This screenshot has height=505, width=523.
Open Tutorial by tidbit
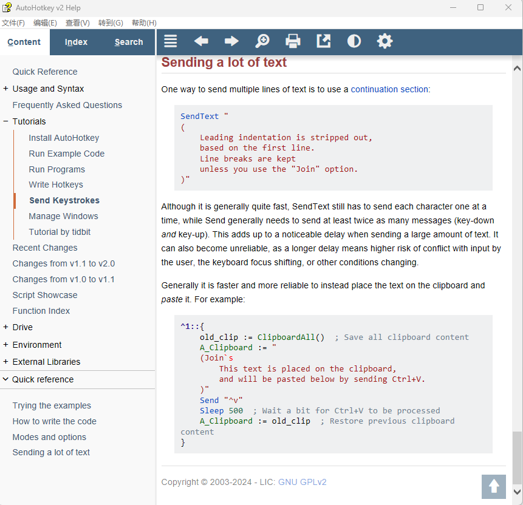coord(60,232)
